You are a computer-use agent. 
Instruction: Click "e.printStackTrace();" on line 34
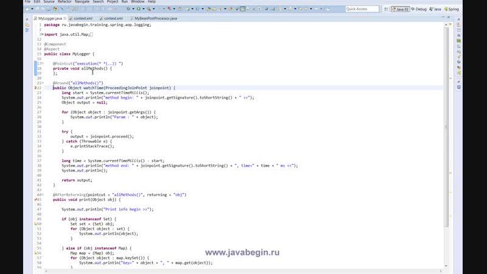tap(92, 146)
